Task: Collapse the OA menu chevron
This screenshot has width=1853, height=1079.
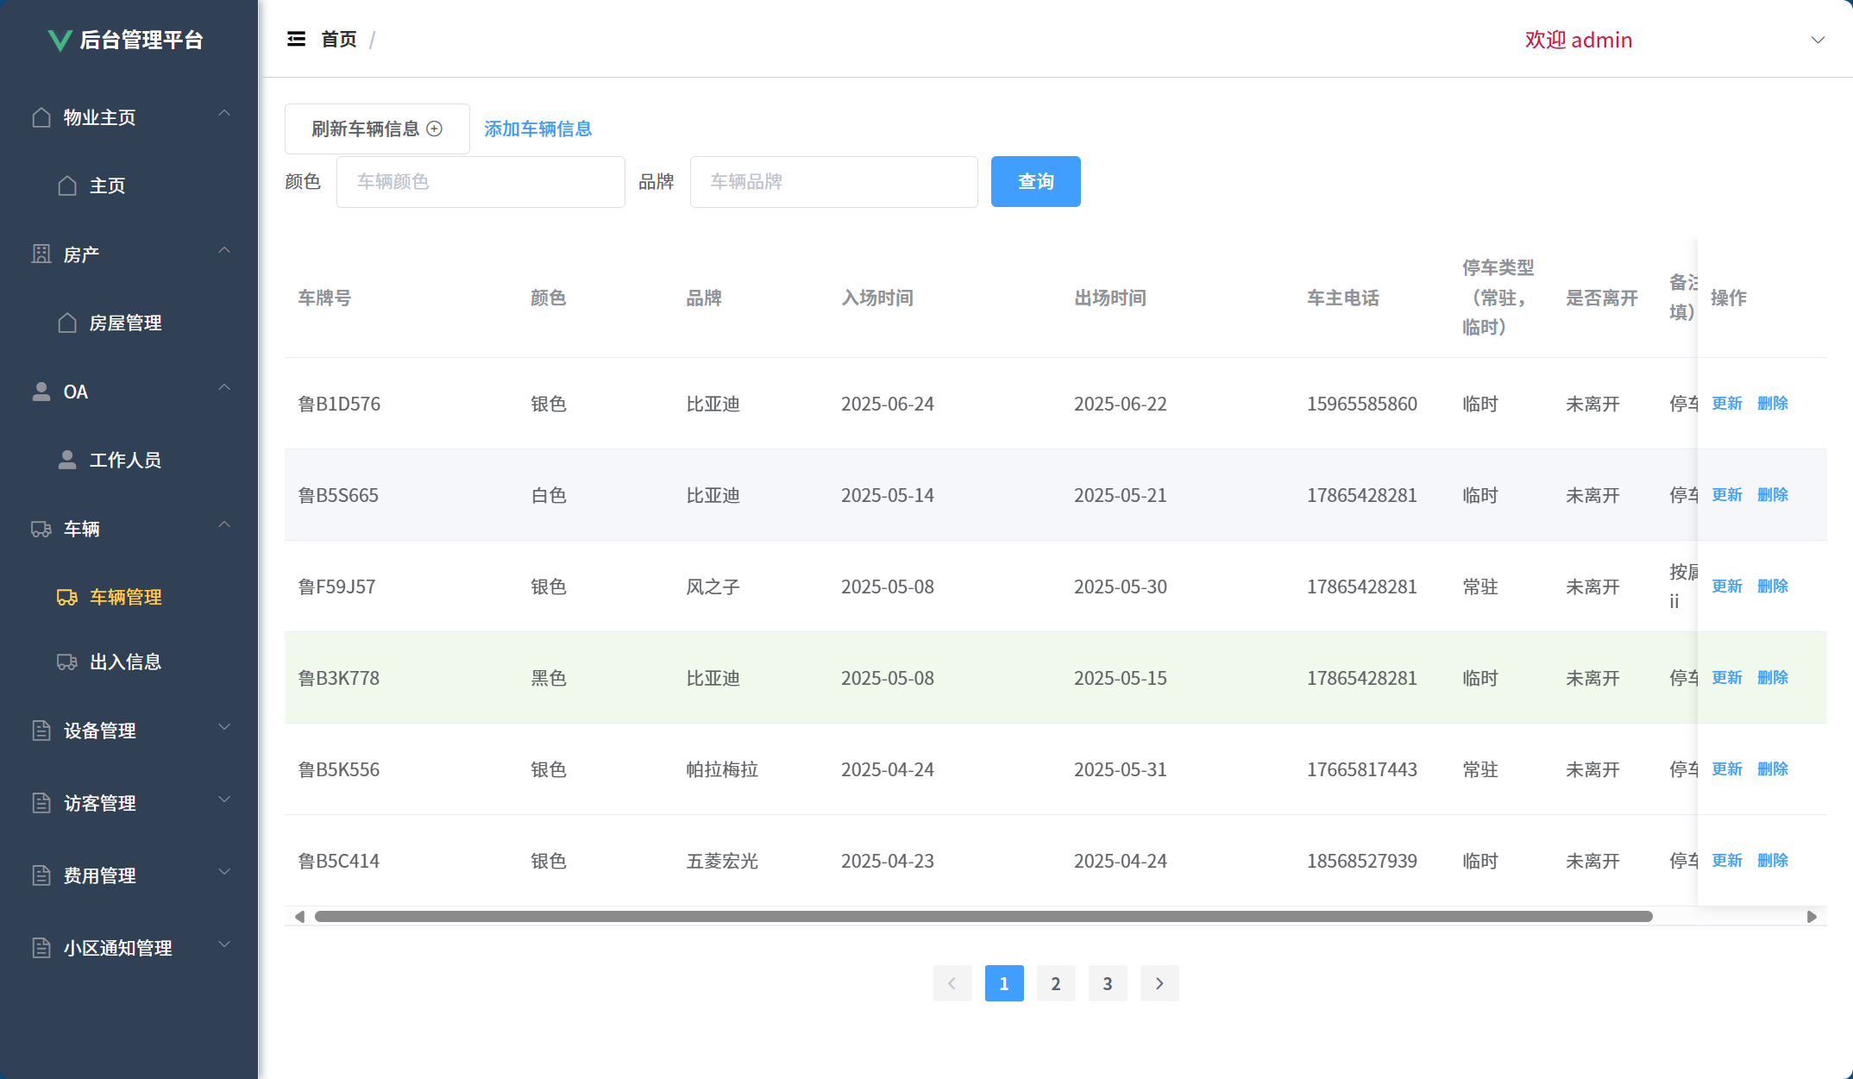Action: point(224,387)
